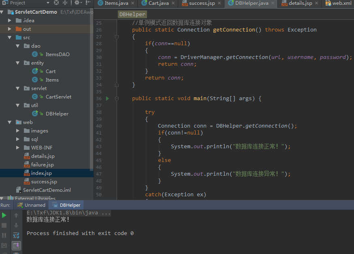354x254 pixels.
Task: Click the Project tool window title
Action: tap(17, 3)
